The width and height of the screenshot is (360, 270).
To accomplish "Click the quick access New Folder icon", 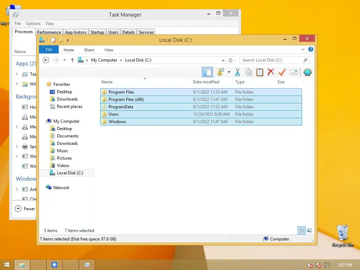I will coord(61,40).
